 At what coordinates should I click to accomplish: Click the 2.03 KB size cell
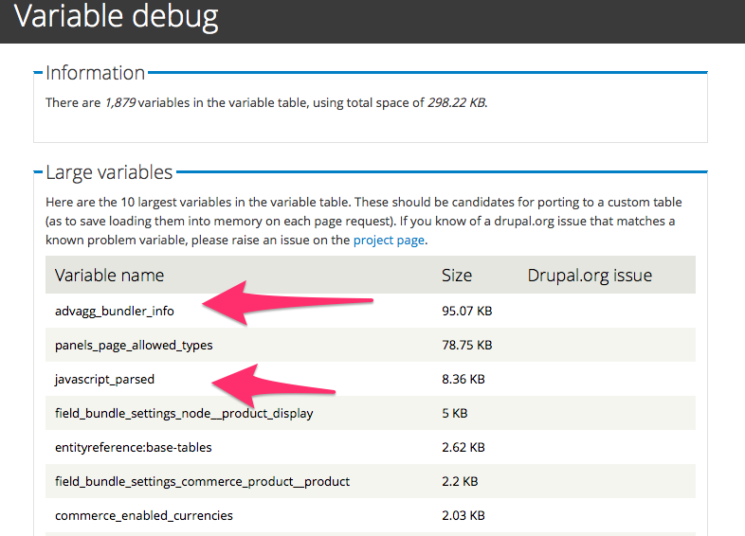click(463, 515)
